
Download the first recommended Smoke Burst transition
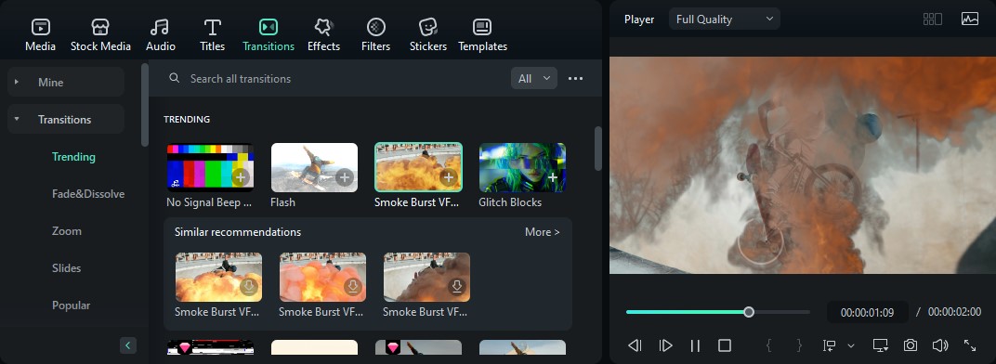pos(248,287)
